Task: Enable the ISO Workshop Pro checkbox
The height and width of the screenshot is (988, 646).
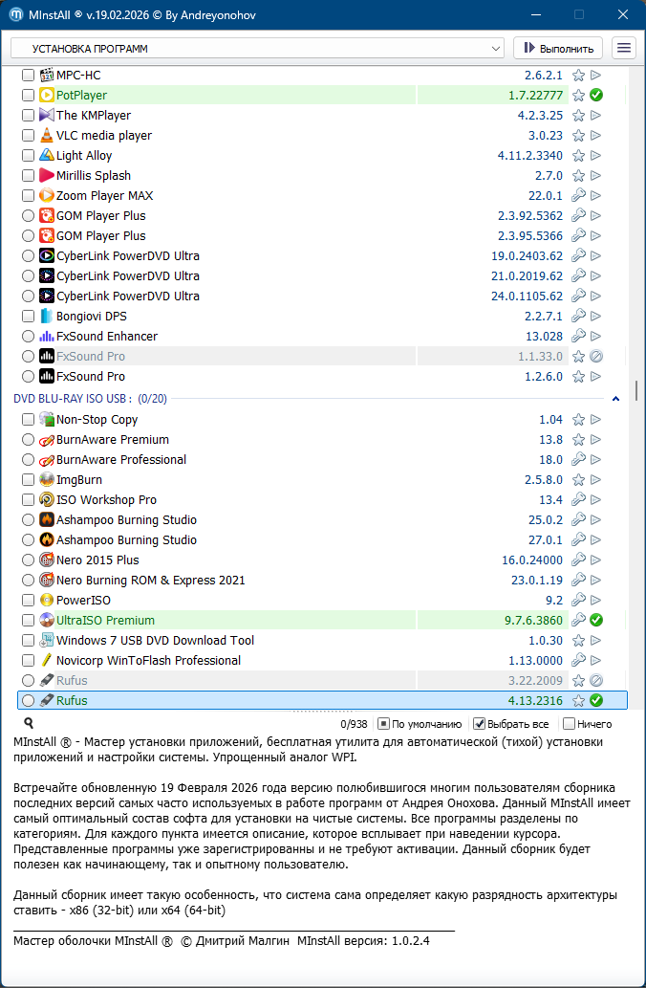Action: [x=28, y=500]
